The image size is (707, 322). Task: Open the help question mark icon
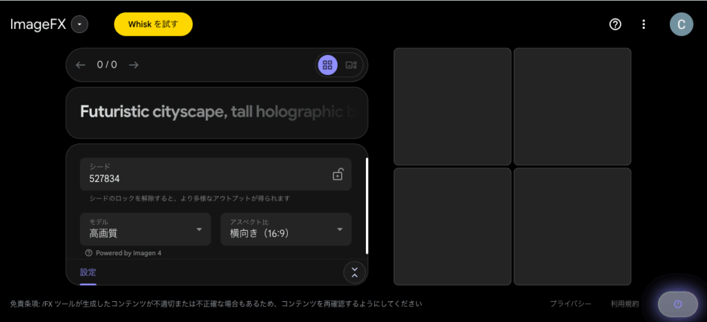click(x=615, y=24)
